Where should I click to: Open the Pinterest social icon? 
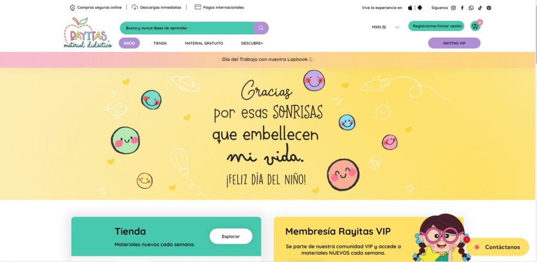point(489,8)
